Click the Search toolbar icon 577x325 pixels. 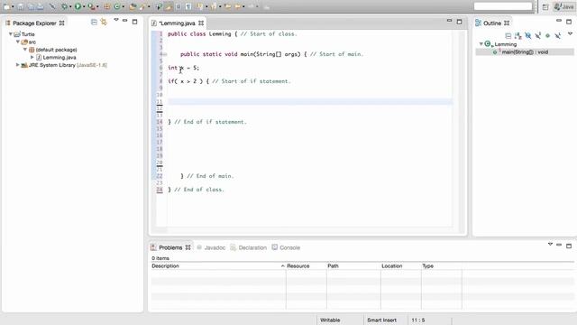tap(142, 6)
